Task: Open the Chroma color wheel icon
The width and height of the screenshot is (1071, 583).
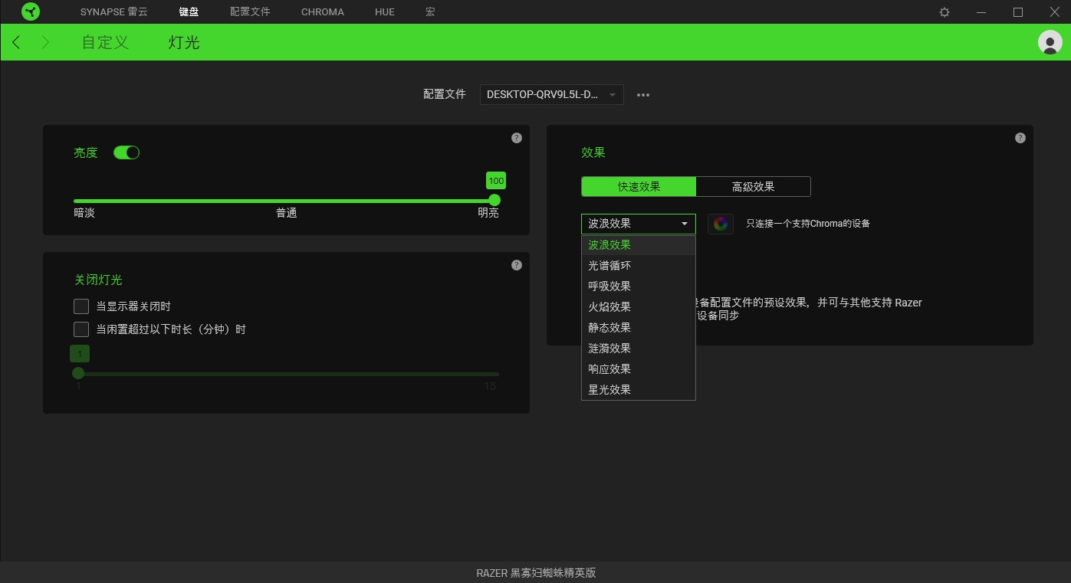Action: 720,224
